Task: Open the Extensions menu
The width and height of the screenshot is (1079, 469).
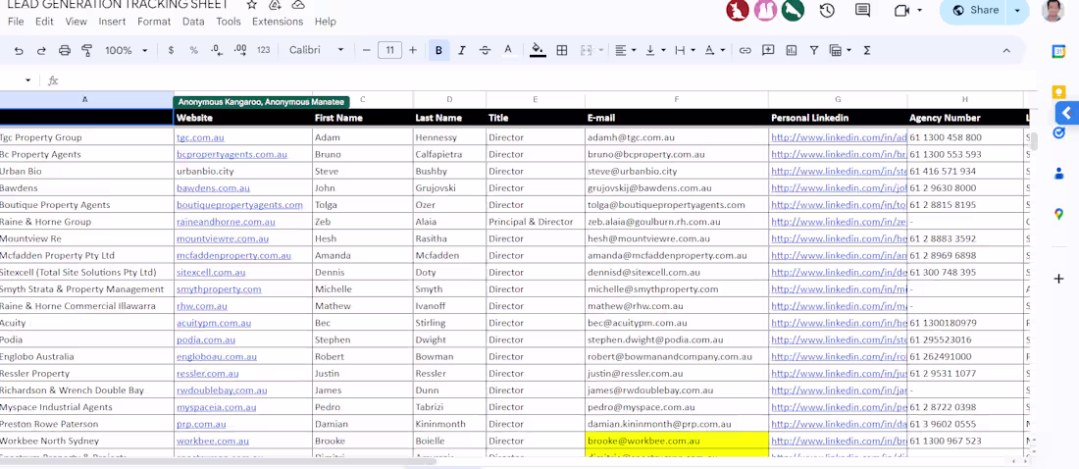Action: click(278, 22)
